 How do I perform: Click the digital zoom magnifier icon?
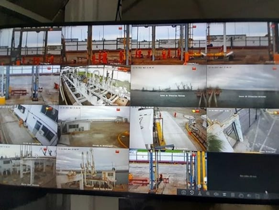tap(208, 194)
